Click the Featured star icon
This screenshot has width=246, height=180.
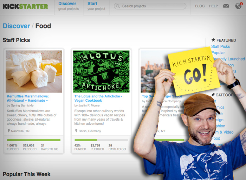click(213, 40)
